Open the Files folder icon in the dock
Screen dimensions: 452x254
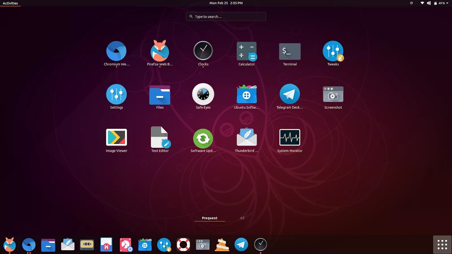[x=48, y=245]
